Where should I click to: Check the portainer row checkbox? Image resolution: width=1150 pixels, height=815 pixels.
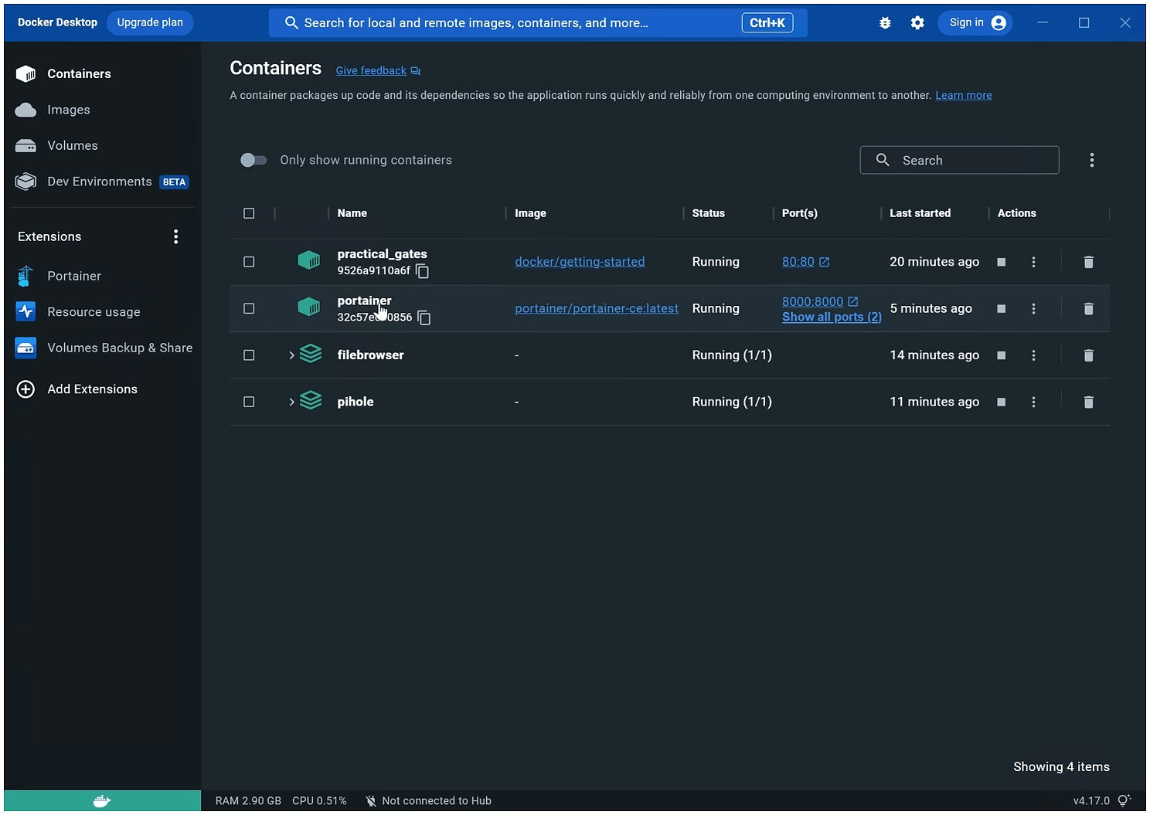(x=249, y=309)
